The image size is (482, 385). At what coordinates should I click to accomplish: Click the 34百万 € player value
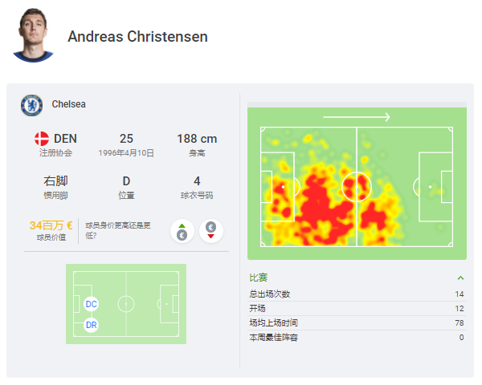point(51,225)
